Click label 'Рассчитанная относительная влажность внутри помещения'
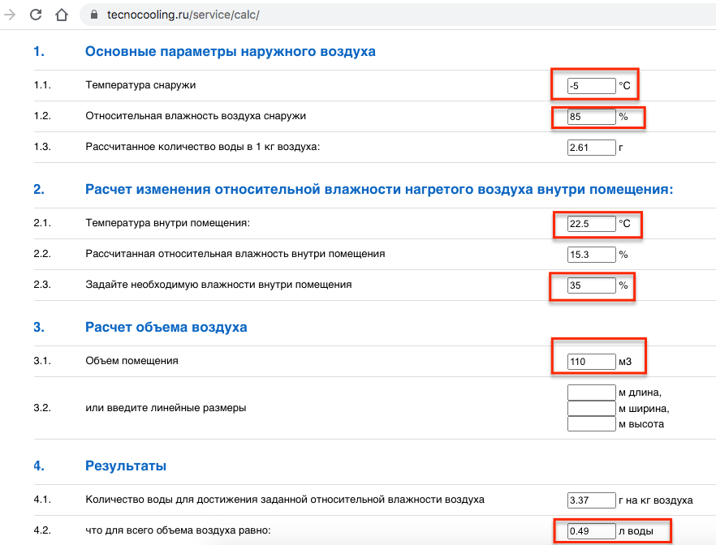The image size is (716, 545). tap(235, 254)
